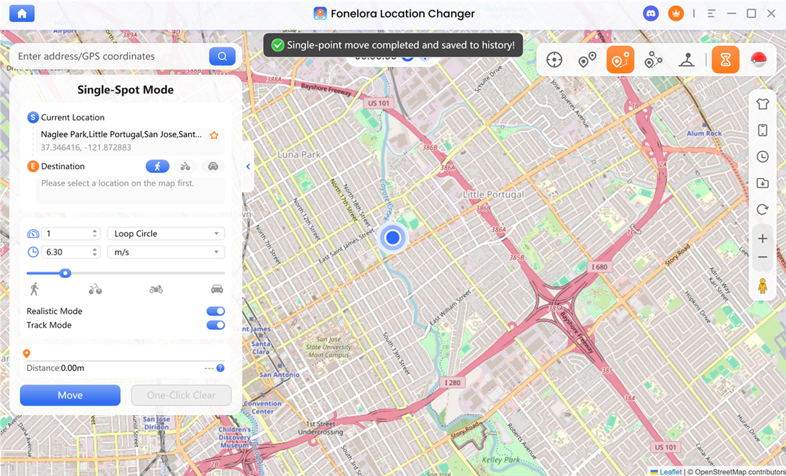
Task: Click the yellow street view person icon
Action: coord(762,285)
